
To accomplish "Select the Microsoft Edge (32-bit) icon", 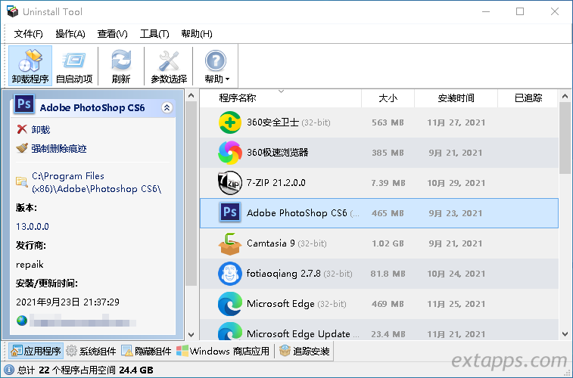I will [230, 304].
